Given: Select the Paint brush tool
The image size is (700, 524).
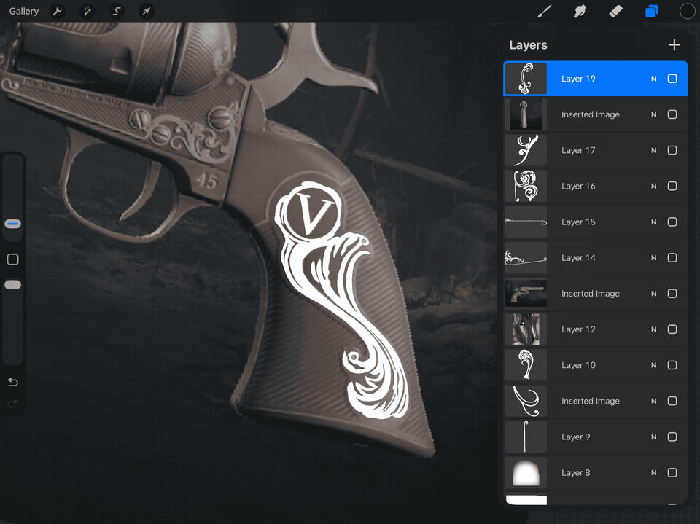Looking at the screenshot, I should click(544, 12).
